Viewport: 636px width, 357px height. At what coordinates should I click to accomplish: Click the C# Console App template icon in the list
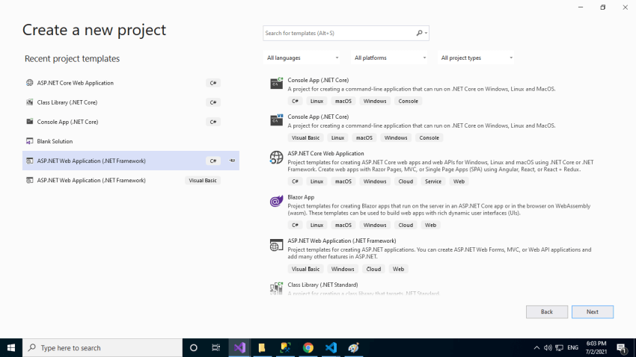[x=277, y=83]
